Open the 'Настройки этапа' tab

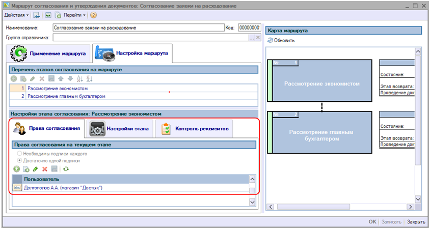(119, 129)
